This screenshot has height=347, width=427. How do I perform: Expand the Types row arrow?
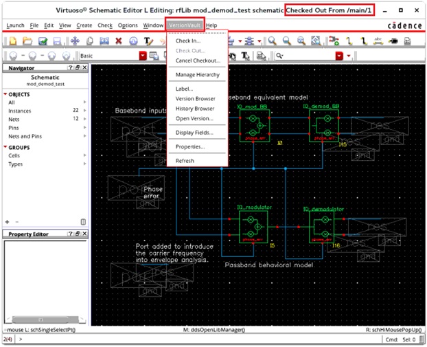point(85,164)
